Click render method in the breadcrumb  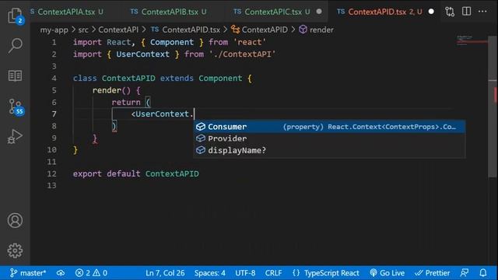pos(317,30)
